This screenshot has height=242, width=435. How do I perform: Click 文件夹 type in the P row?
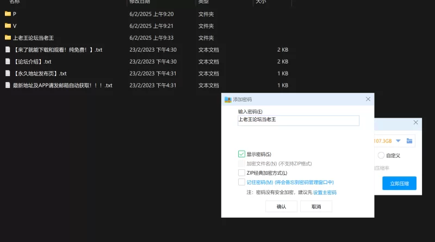click(x=206, y=14)
